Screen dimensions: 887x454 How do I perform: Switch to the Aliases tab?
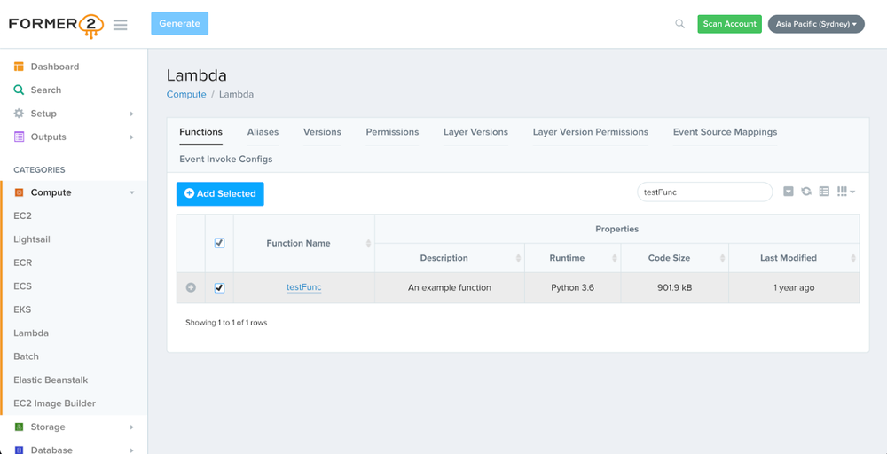[263, 132]
